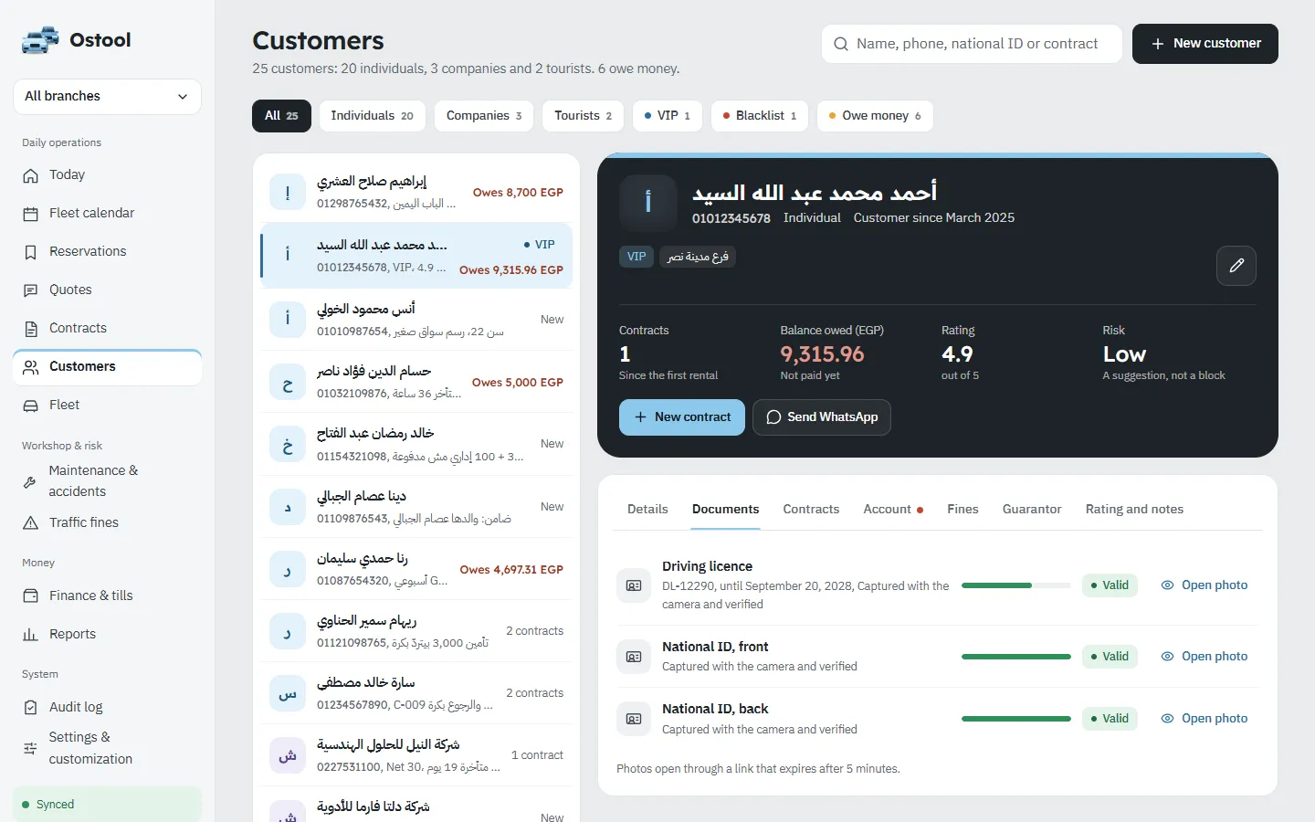The height and width of the screenshot is (822, 1315).
Task: Show Blacklist customers filter
Action: click(759, 116)
